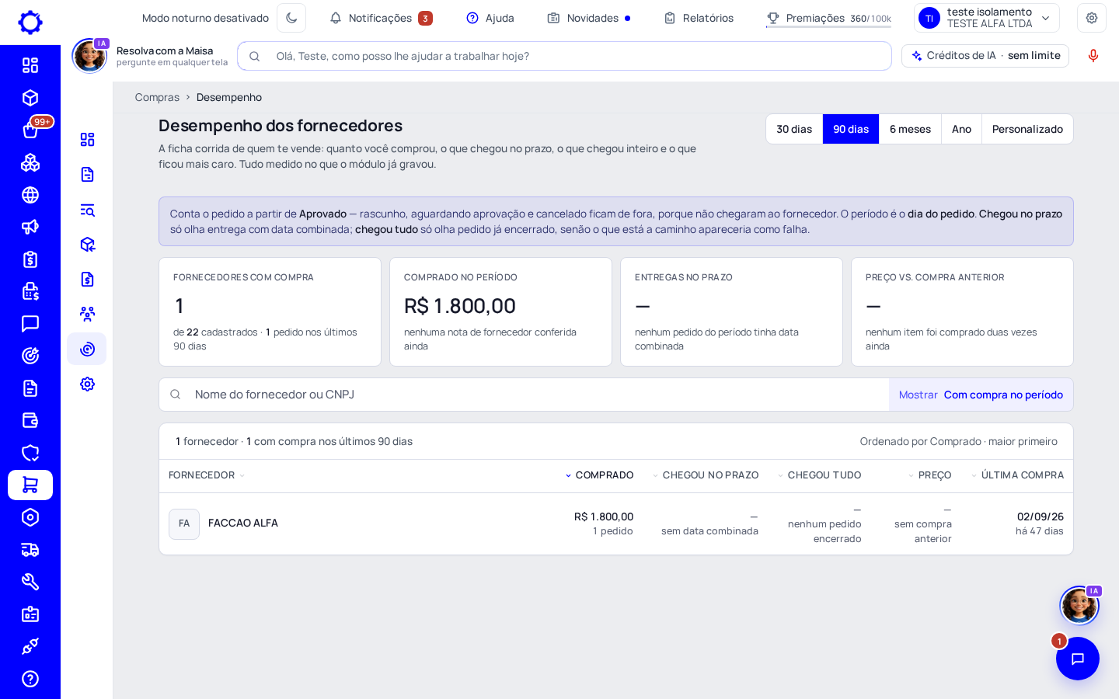Click the ID badge icon in the sidebar
The width and height of the screenshot is (1119, 699).
coord(30,614)
